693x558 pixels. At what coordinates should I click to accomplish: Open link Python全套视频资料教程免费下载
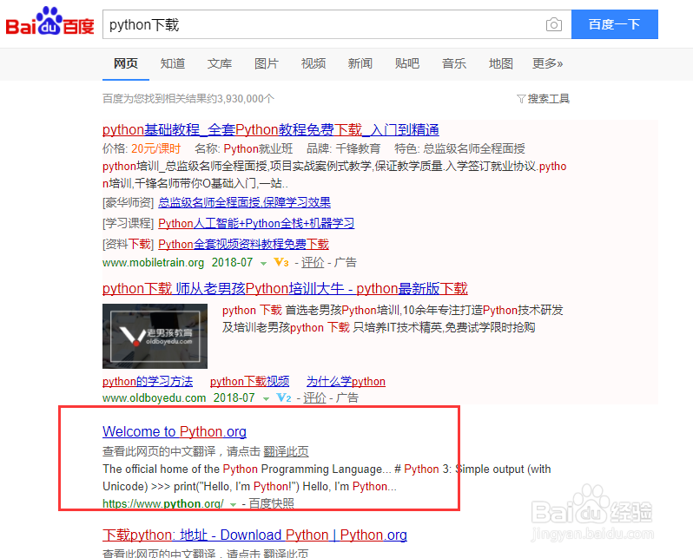[243, 245]
